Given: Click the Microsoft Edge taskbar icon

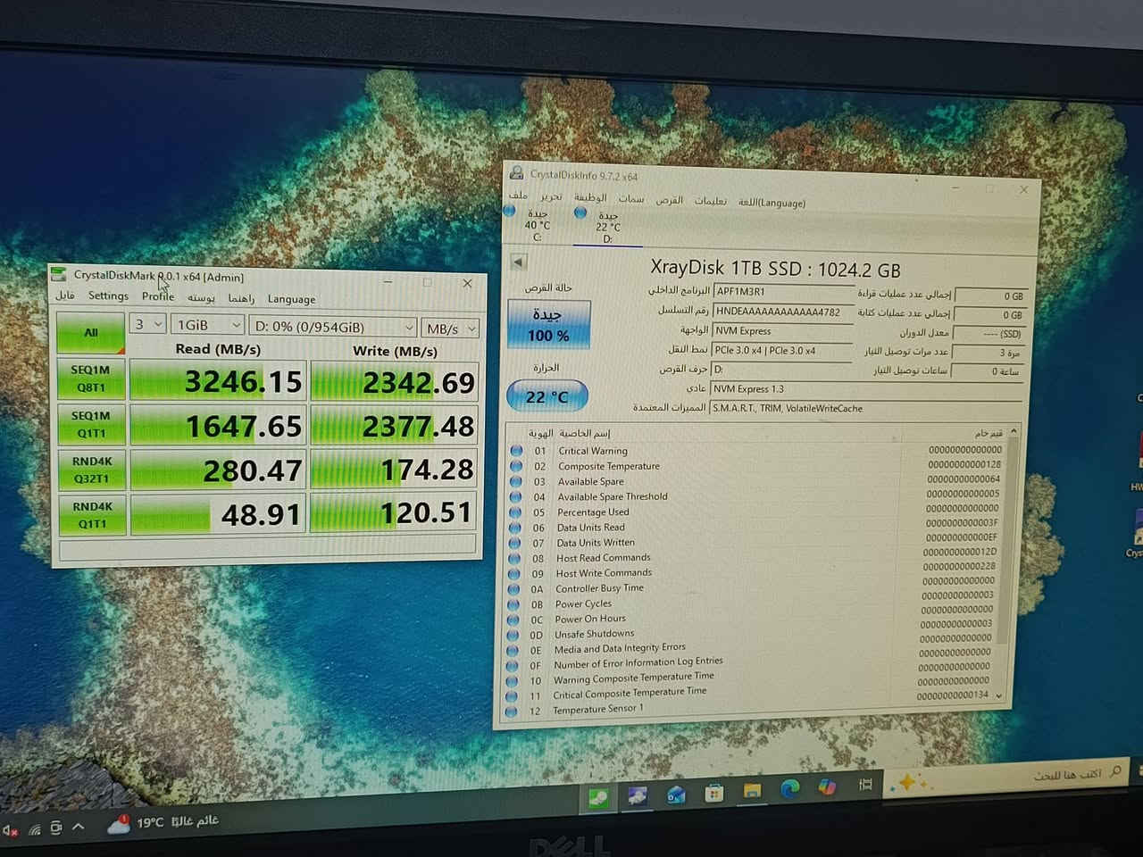Looking at the screenshot, I should click(x=790, y=789).
